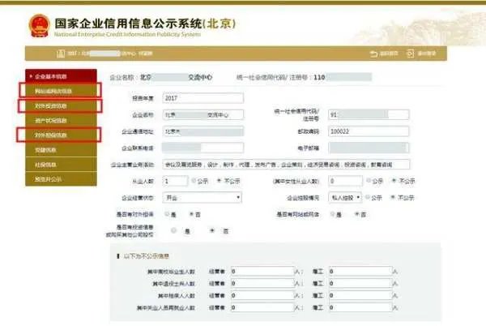Image resolution: width=486 pixels, height=326 pixels.
Task: Open 对外担保信息 in the sidebar
Action: click(61, 135)
